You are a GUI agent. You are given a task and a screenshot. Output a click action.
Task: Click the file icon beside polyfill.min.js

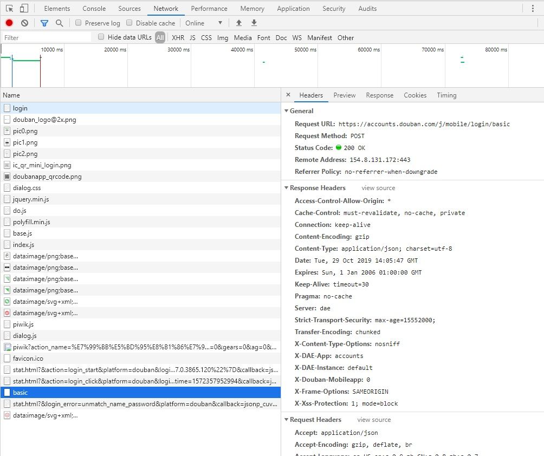click(7, 222)
